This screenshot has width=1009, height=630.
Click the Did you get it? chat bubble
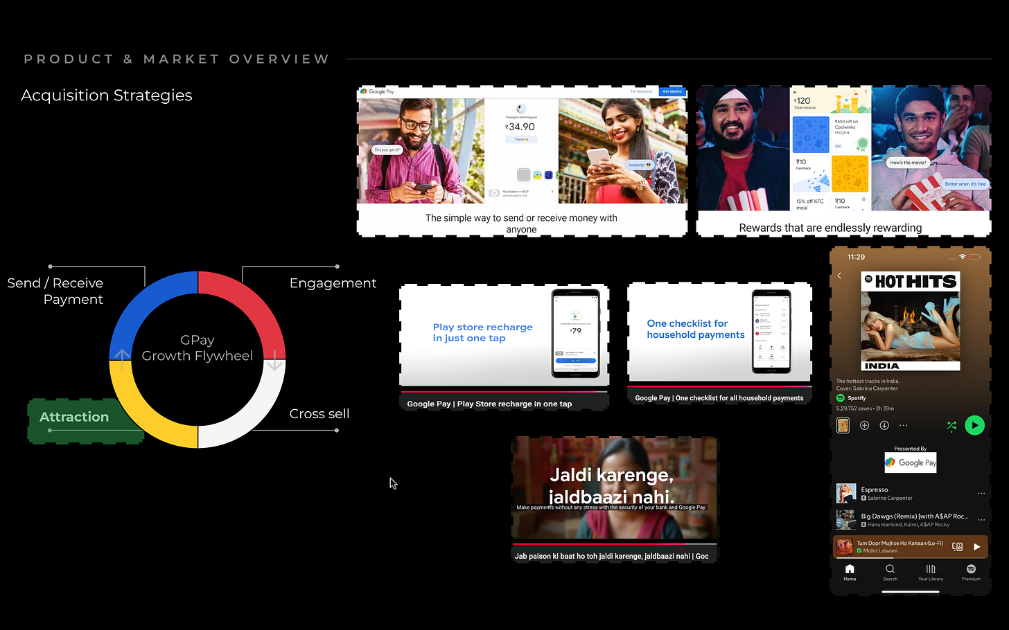pyautogui.click(x=387, y=150)
